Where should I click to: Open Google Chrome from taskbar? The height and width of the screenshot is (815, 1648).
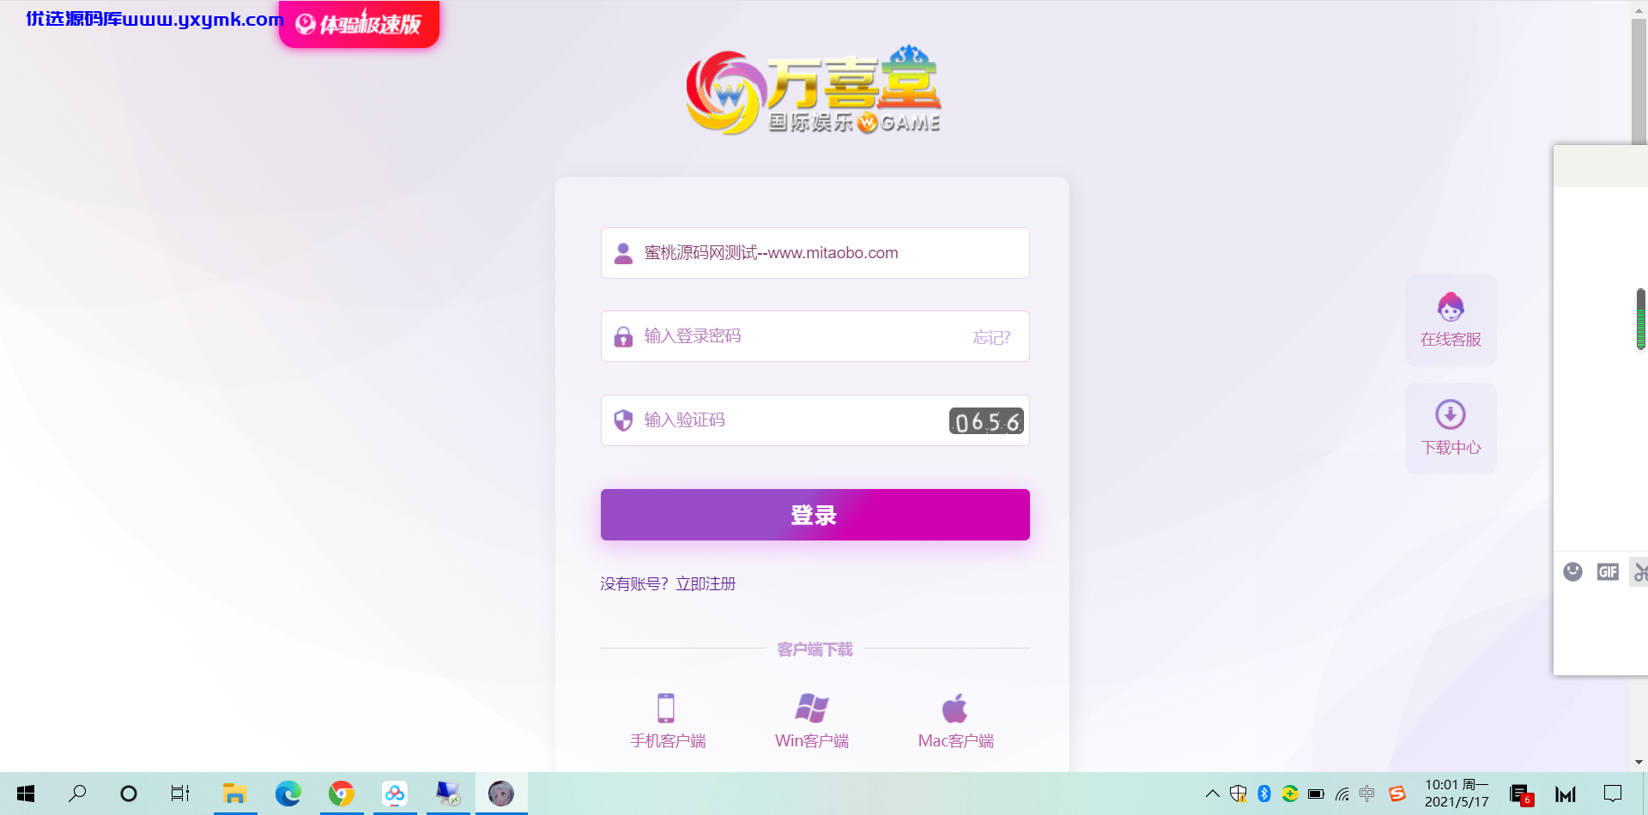(x=342, y=794)
